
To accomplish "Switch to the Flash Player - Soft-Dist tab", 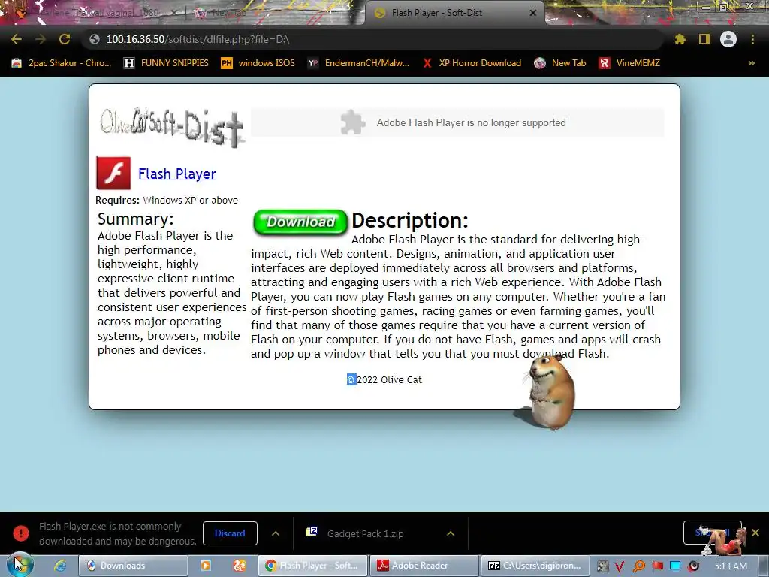I will pyautogui.click(x=454, y=14).
